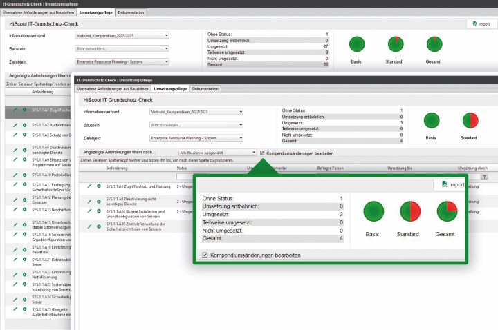Click Befragte Person column header
Viewport: 498px width, 330px height.
[331, 168]
